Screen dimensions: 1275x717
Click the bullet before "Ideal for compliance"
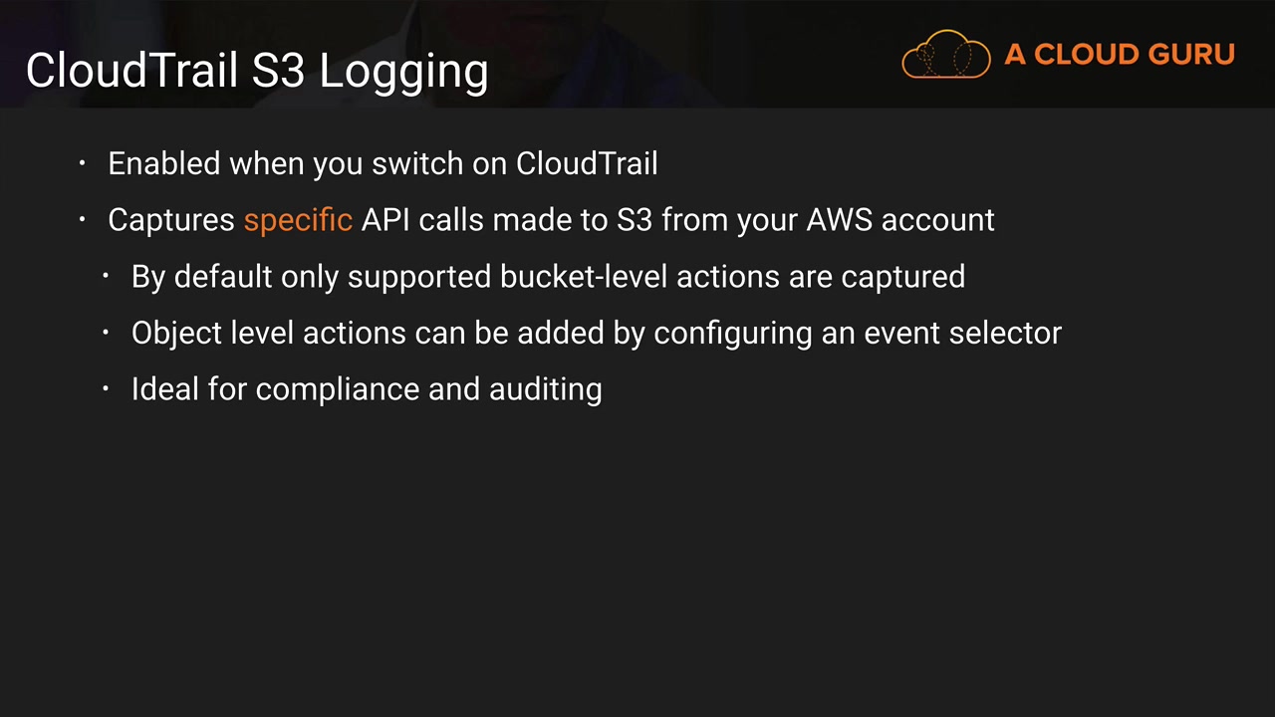point(106,389)
